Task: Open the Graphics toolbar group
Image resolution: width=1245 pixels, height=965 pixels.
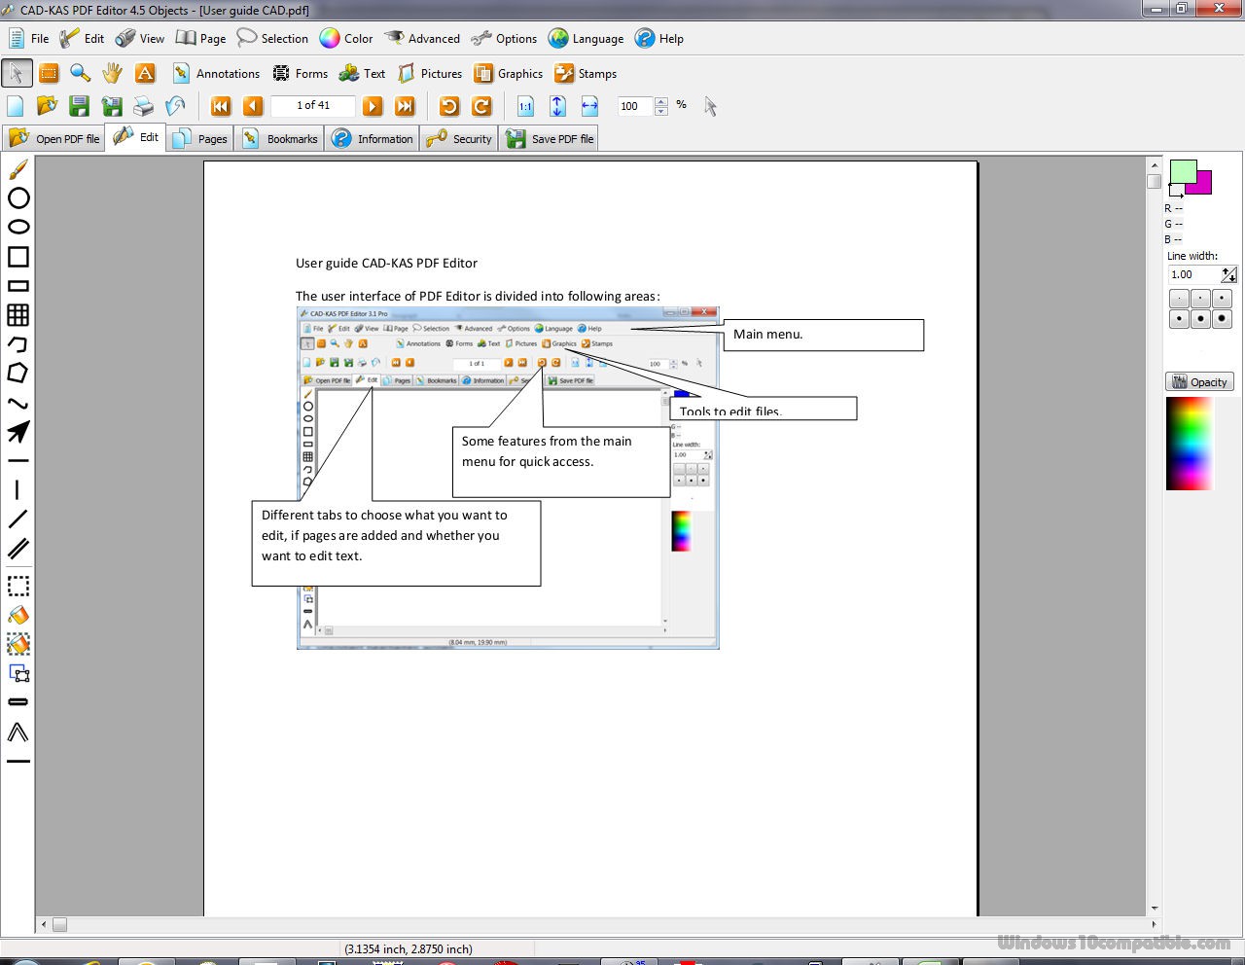Action: pyautogui.click(x=508, y=74)
